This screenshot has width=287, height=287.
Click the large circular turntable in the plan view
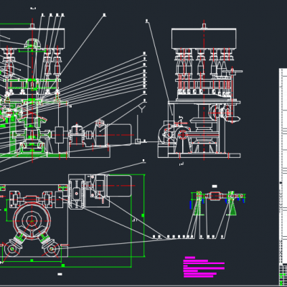click(x=32, y=220)
